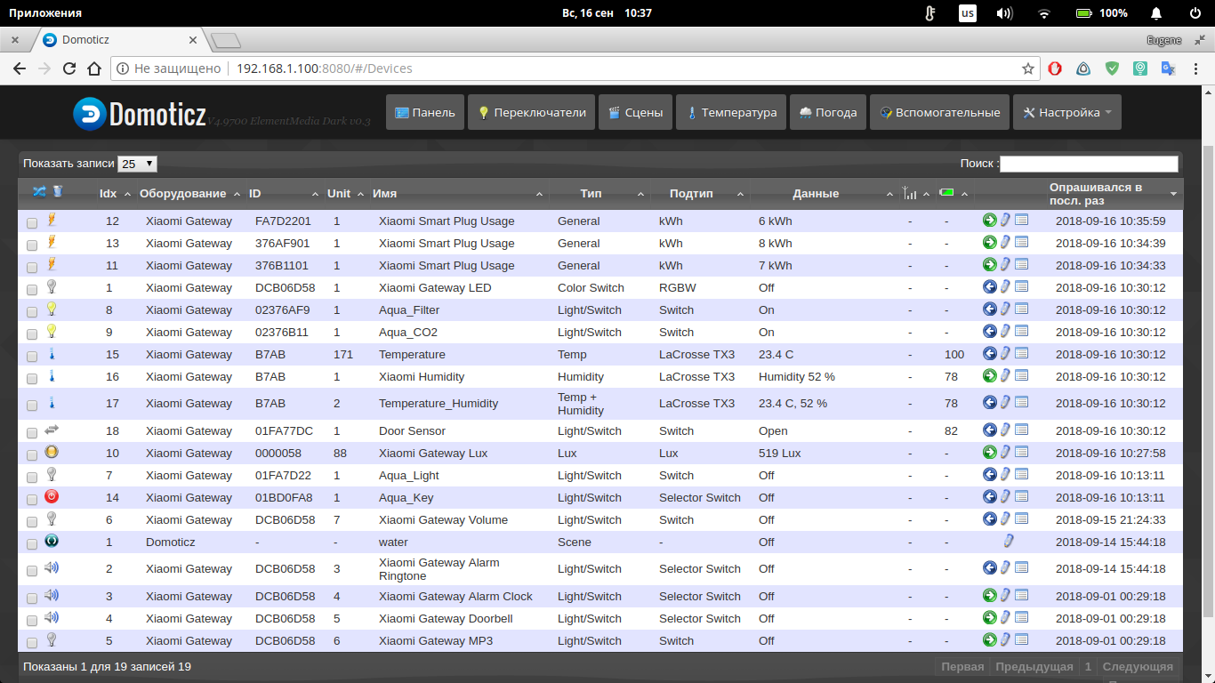Click the Следующая pagination button

click(1137, 667)
